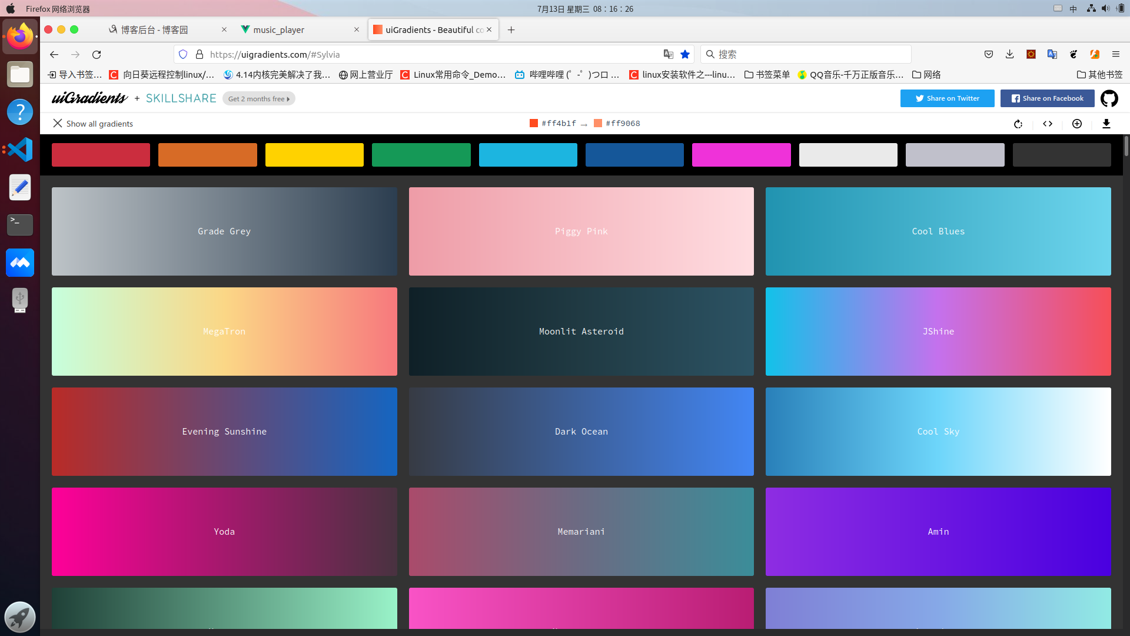Click Get 2 months free link
Screen dimensions: 1130x636
(259, 98)
